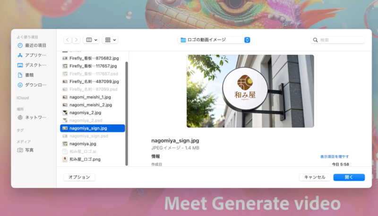378x216 pixels.
Task: Click thumbnail icon of nagomiya_2.jpg
Action: (x=65, y=112)
